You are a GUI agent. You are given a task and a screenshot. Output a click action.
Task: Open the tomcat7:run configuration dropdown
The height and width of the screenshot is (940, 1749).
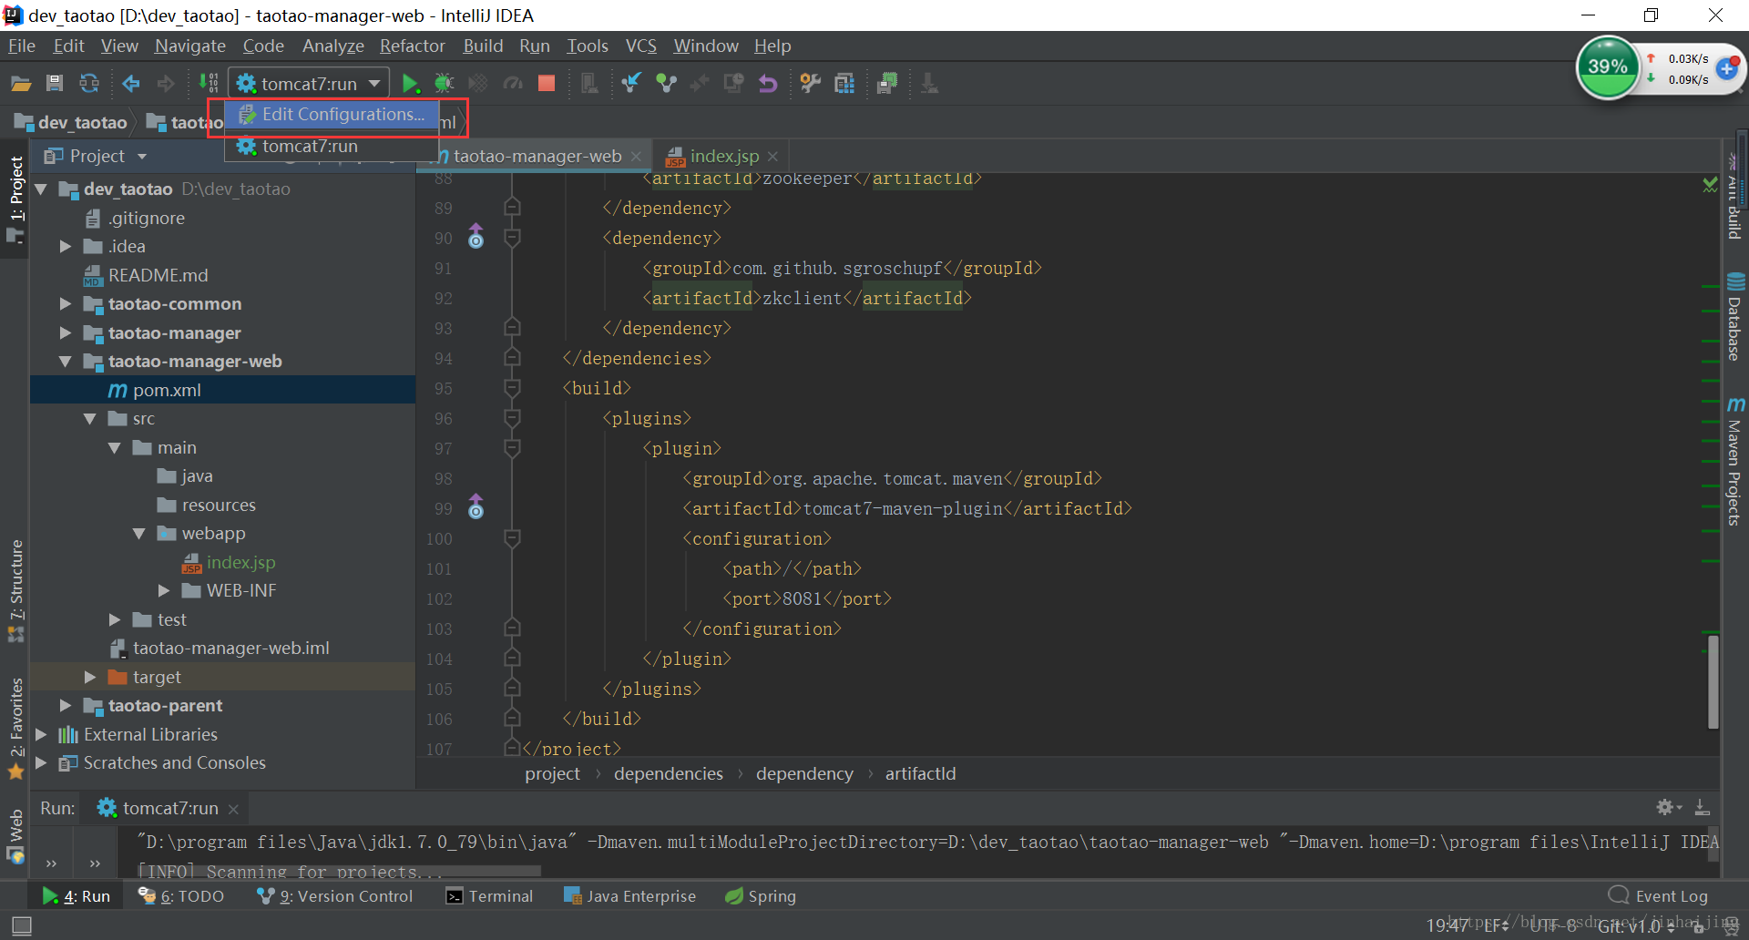309,84
